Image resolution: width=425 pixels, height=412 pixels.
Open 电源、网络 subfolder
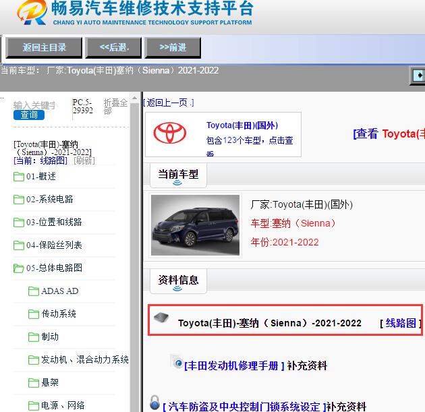coord(63,406)
